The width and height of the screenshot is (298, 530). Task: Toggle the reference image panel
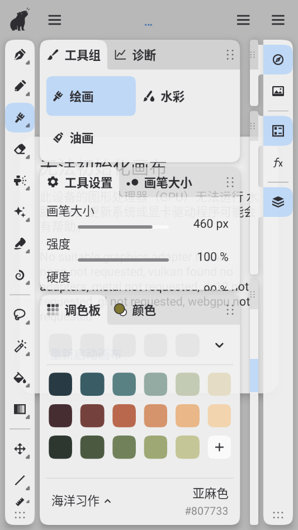coord(278,91)
